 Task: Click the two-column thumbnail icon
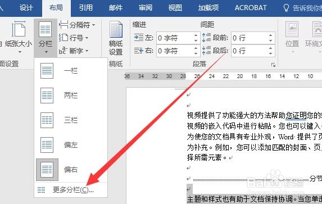click(47, 96)
